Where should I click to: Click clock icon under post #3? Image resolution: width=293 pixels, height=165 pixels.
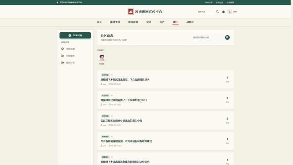click(110, 146)
